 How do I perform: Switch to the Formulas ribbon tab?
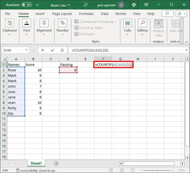click(x=86, y=14)
